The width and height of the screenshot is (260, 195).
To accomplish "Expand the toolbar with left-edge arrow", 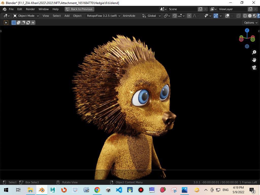I will pyautogui.click(x=1, y=31).
